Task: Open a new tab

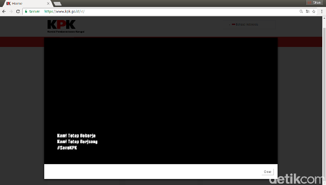Action: (57, 4)
